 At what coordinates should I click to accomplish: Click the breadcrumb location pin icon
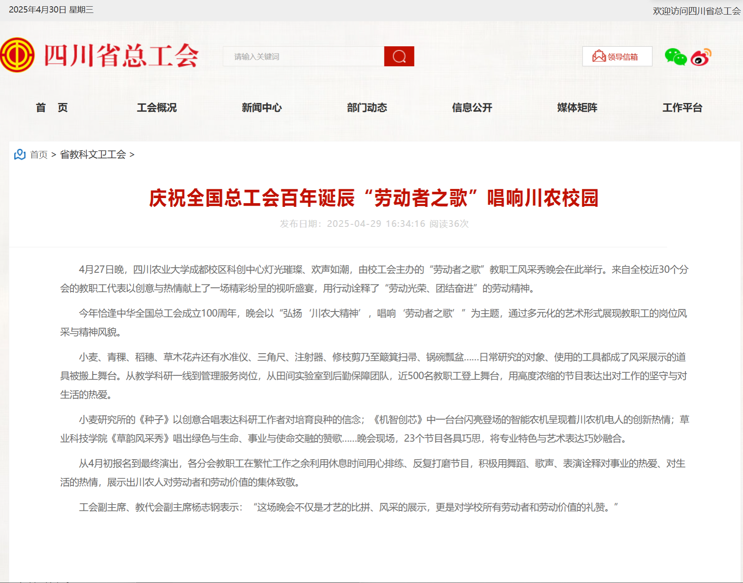point(20,155)
